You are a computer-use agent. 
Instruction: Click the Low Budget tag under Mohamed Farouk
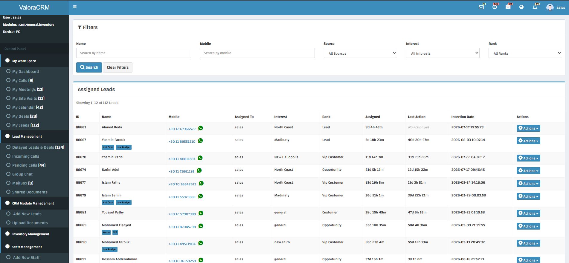pyautogui.click(x=110, y=249)
